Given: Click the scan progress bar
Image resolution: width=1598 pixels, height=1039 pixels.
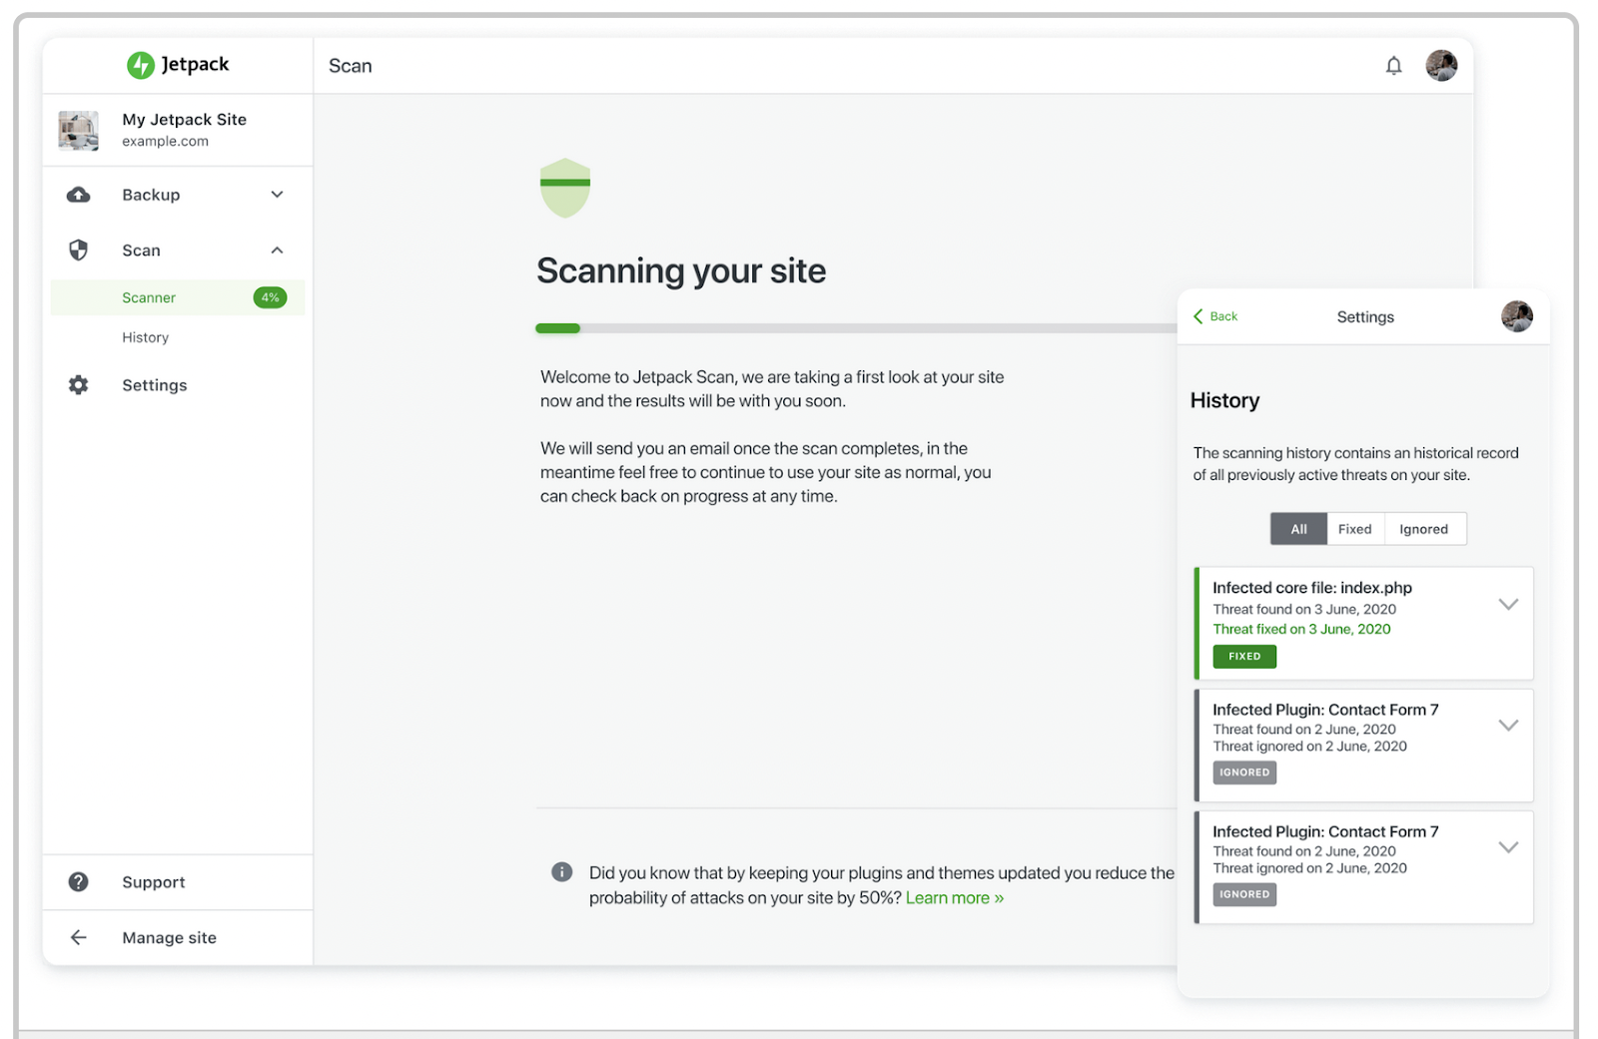Looking at the screenshot, I should (856, 328).
